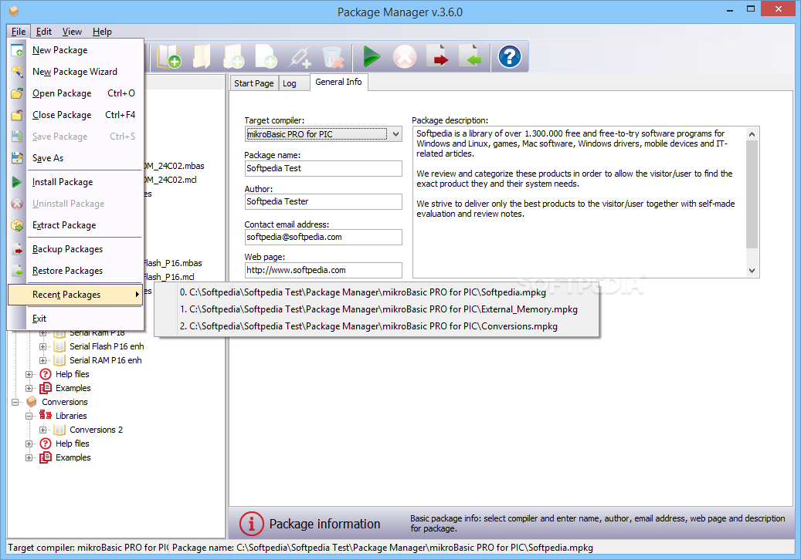Screen dimensions: 801x560
Task: Click the Package name input field
Action: [324, 168]
